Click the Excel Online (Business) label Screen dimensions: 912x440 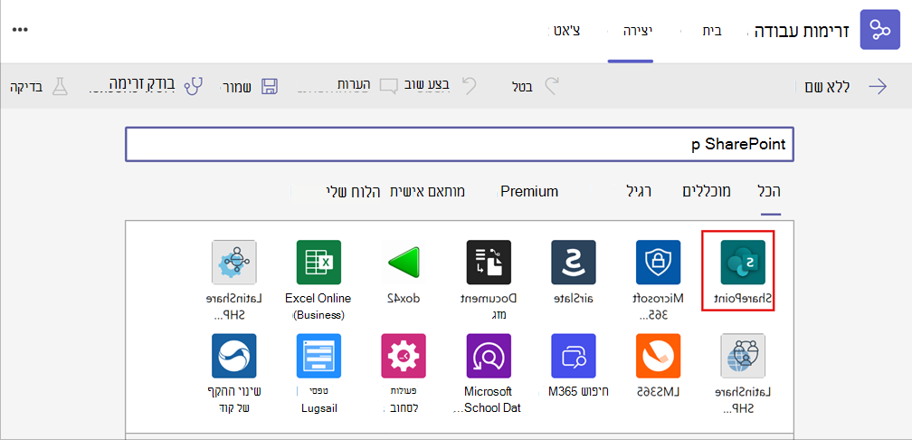coord(318,307)
